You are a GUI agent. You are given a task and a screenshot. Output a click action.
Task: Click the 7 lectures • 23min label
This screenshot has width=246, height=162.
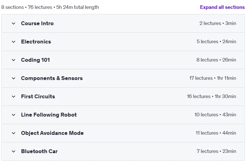click(216, 151)
